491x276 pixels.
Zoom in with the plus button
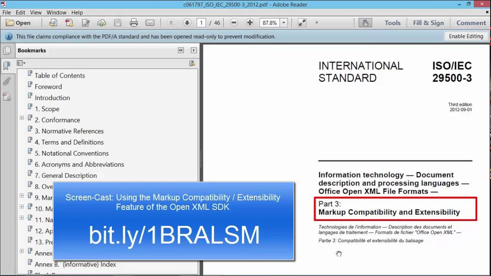click(x=250, y=23)
